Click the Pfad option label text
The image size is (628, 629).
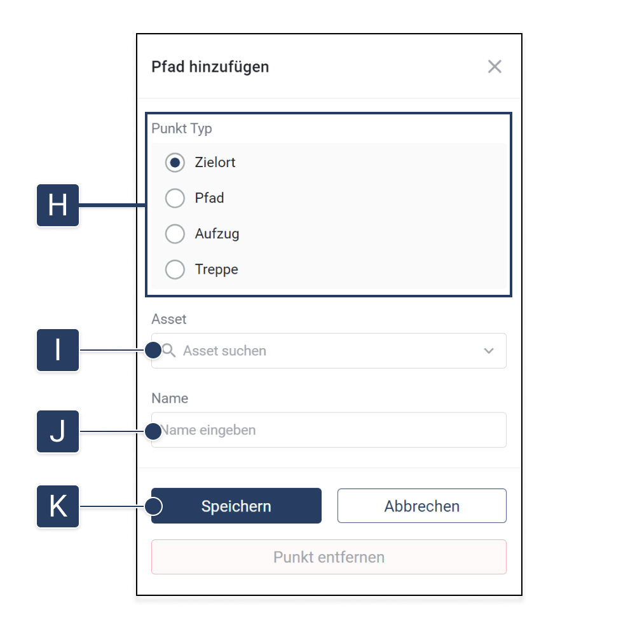click(210, 198)
